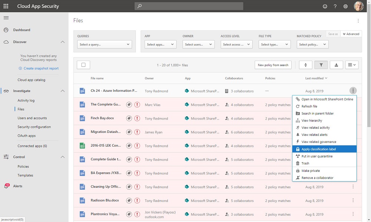Click the Dashboard gauge icon
371x222 pixels.
[x=6, y=30]
